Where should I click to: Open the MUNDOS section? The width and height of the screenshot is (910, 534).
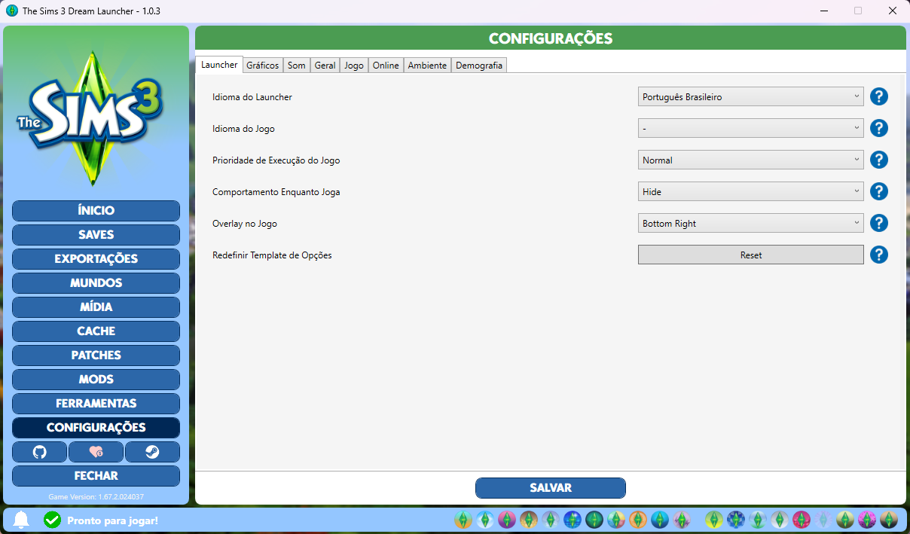pyautogui.click(x=96, y=283)
